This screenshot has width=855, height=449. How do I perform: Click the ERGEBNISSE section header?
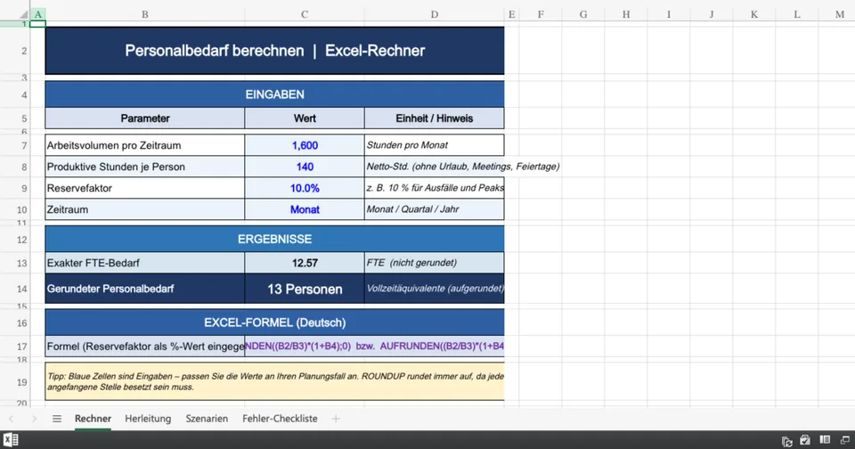point(275,239)
